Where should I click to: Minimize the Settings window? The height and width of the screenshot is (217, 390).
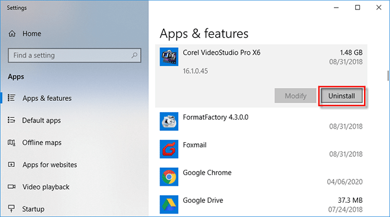pos(336,8)
